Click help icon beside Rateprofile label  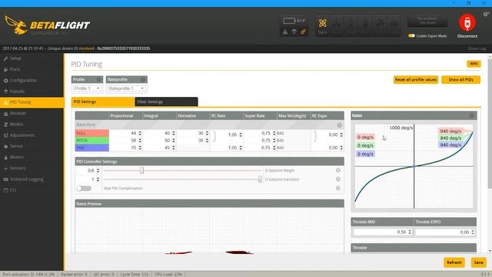tap(143, 79)
